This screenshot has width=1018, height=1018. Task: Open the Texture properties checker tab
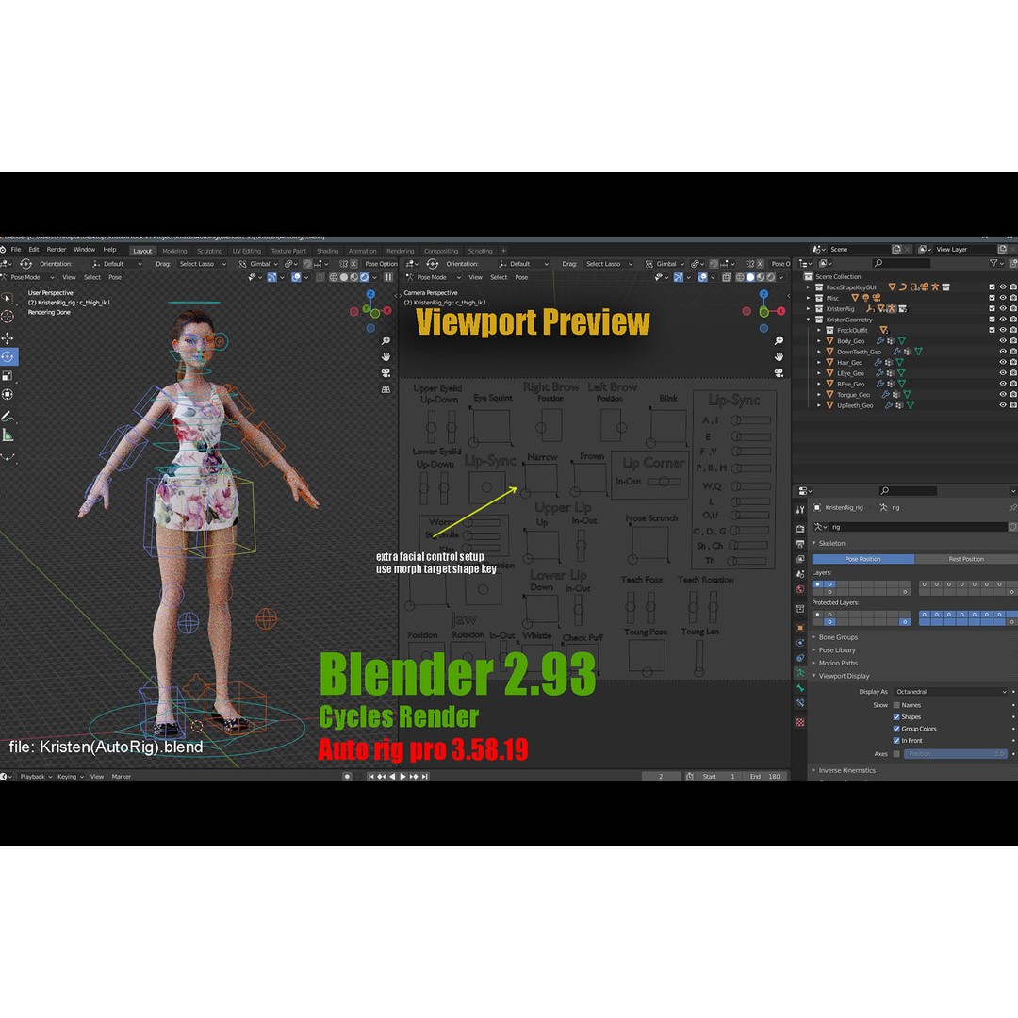(800, 722)
